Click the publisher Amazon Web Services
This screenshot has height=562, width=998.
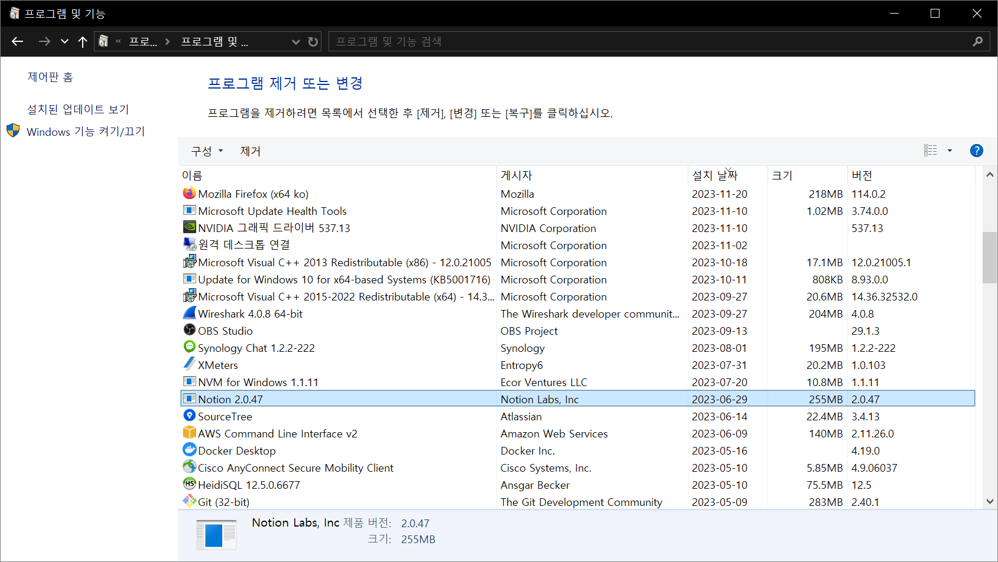554,433
